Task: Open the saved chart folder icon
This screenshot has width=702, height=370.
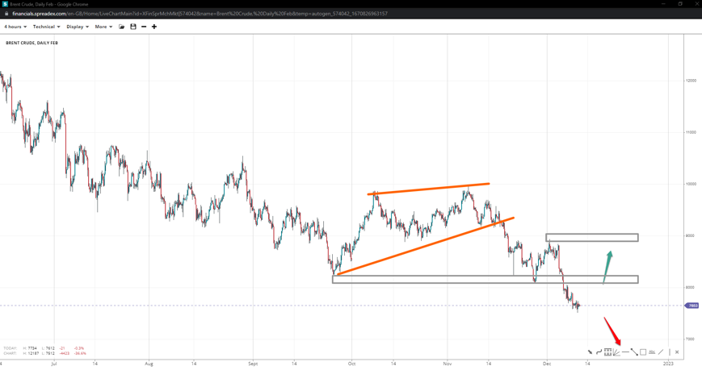Action: (122, 27)
